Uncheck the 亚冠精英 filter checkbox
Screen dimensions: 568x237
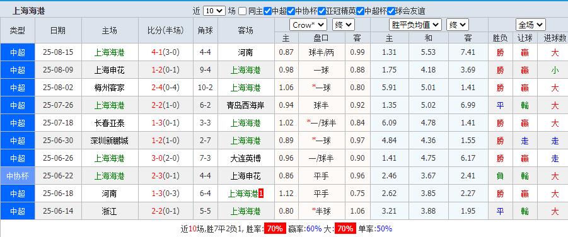click(322, 11)
